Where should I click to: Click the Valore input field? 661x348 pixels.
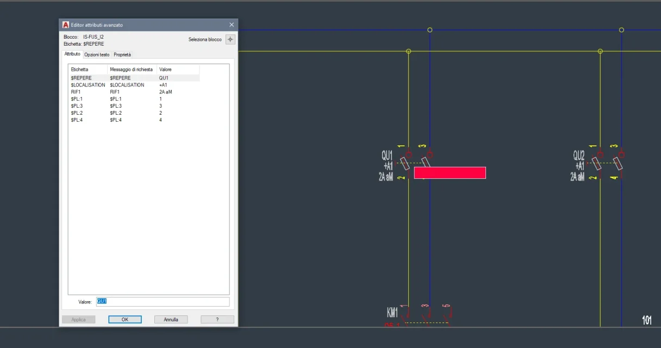click(x=163, y=301)
